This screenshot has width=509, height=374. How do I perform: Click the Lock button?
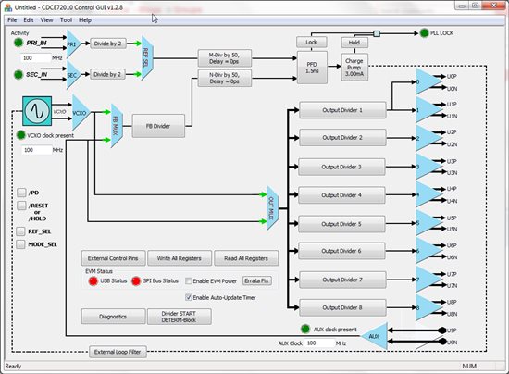pos(311,43)
